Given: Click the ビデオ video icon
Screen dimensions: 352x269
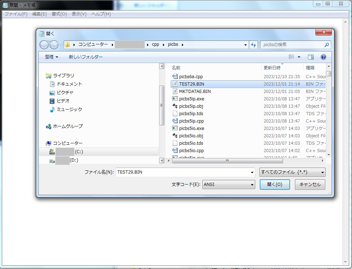Looking at the screenshot, I should coord(52,101).
